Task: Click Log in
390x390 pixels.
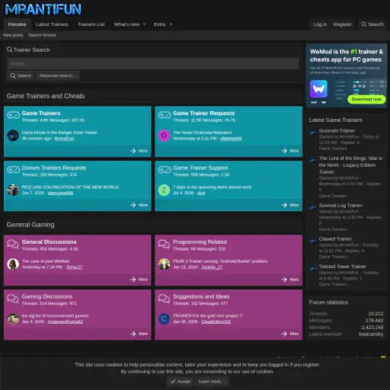Action: (320, 24)
